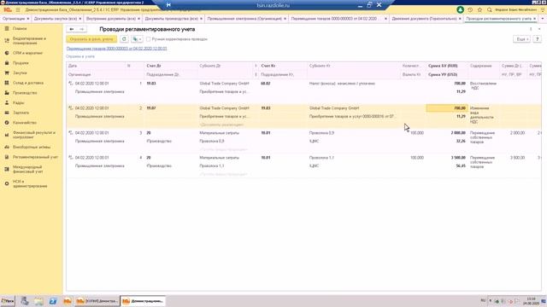Close the Организации tab
This screenshot has width=547, height=307.
28,19
